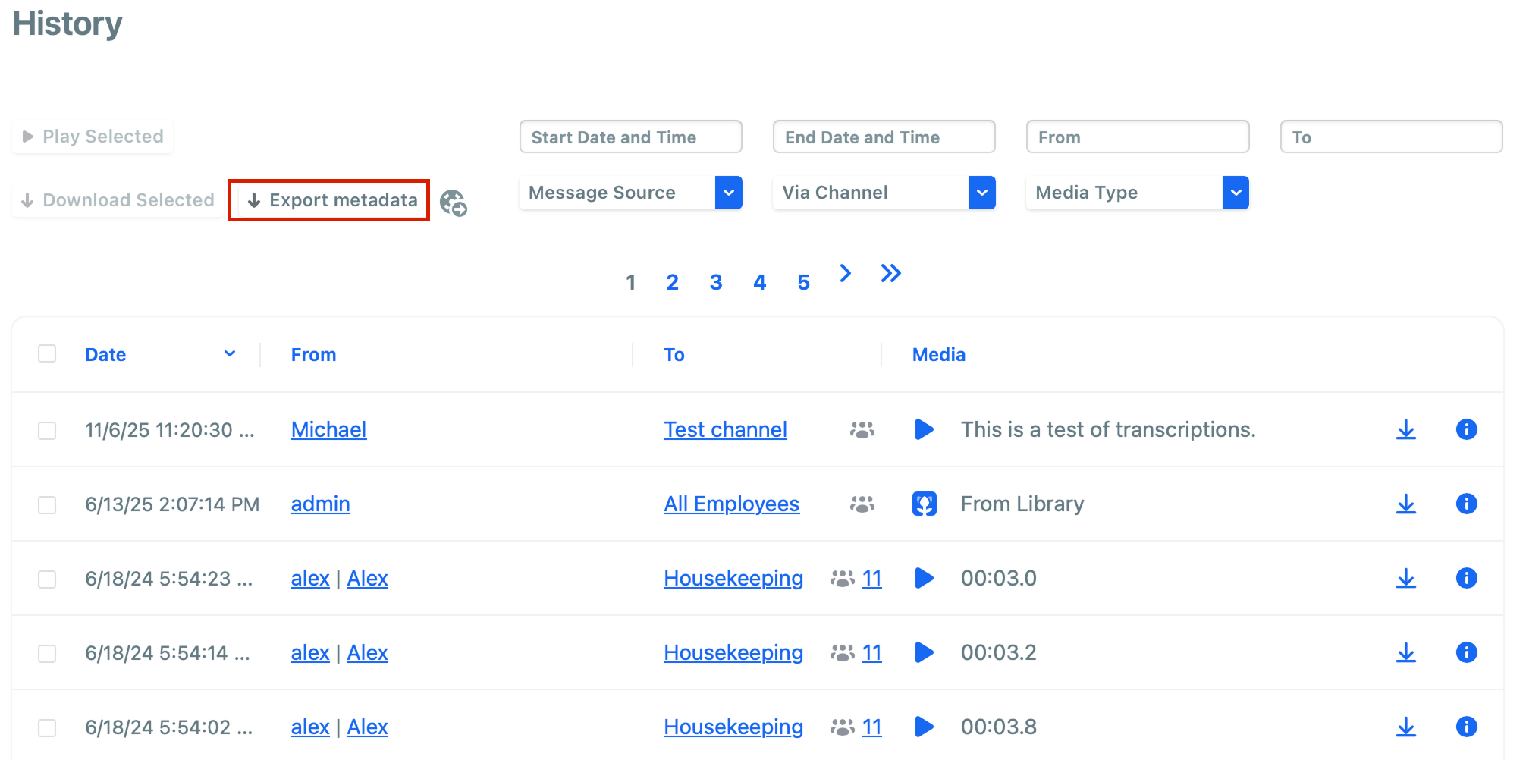Switch to page 5

point(804,282)
